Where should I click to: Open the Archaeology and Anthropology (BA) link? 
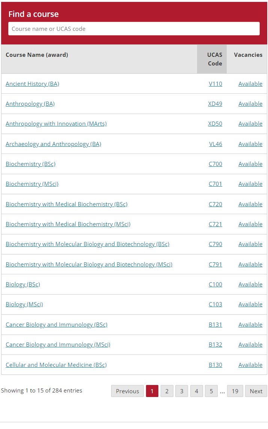point(53,144)
